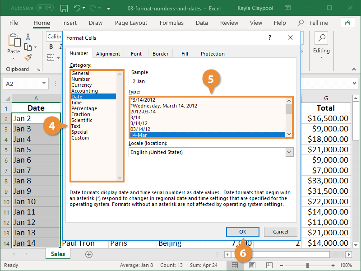
Task: Add a new sheet with plus icon
Action: [x=89, y=254]
